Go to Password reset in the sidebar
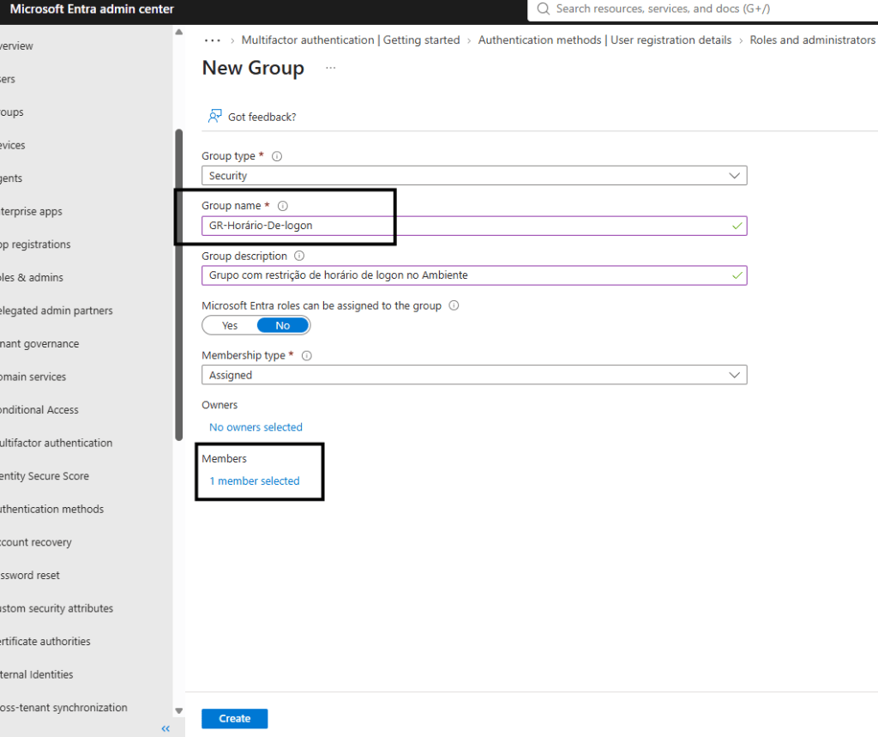This screenshot has width=878, height=737. point(30,575)
